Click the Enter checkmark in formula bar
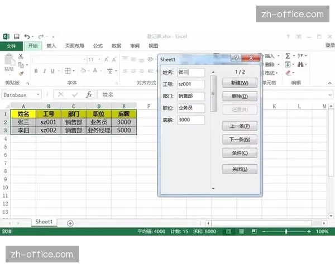Image resolution: width=335 pixels, height=268 pixels. click(x=75, y=94)
